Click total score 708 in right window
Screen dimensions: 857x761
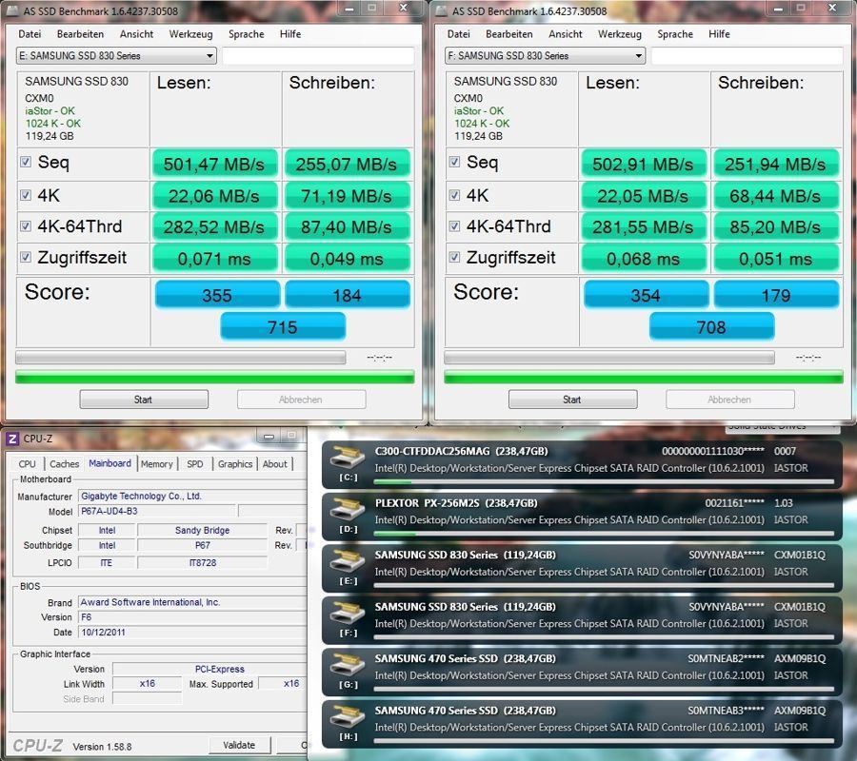711,326
